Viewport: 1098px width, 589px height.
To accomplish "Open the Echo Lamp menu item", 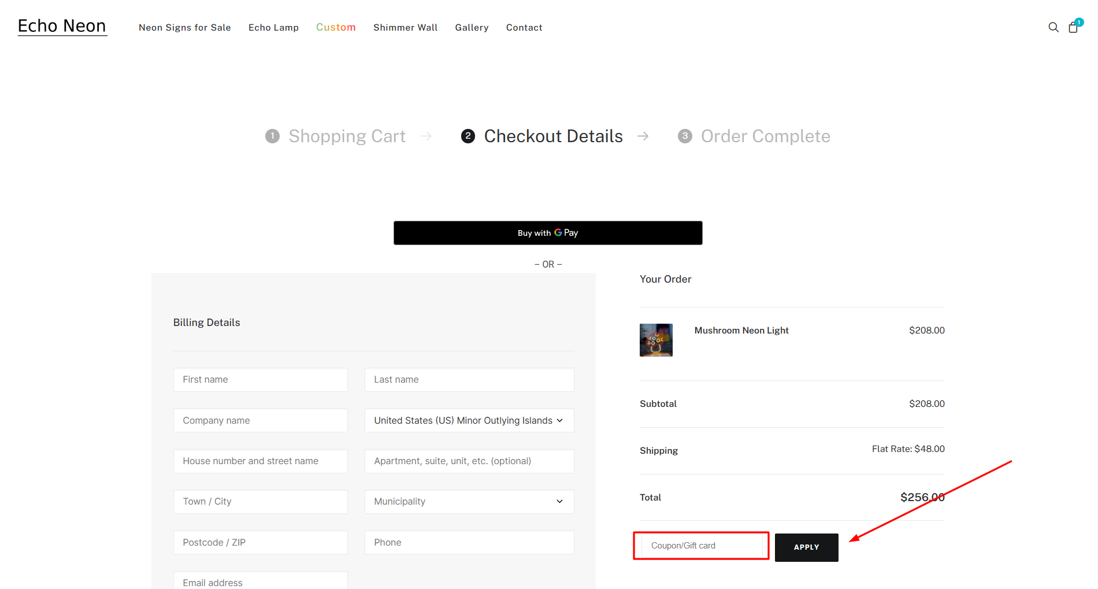I will point(273,27).
